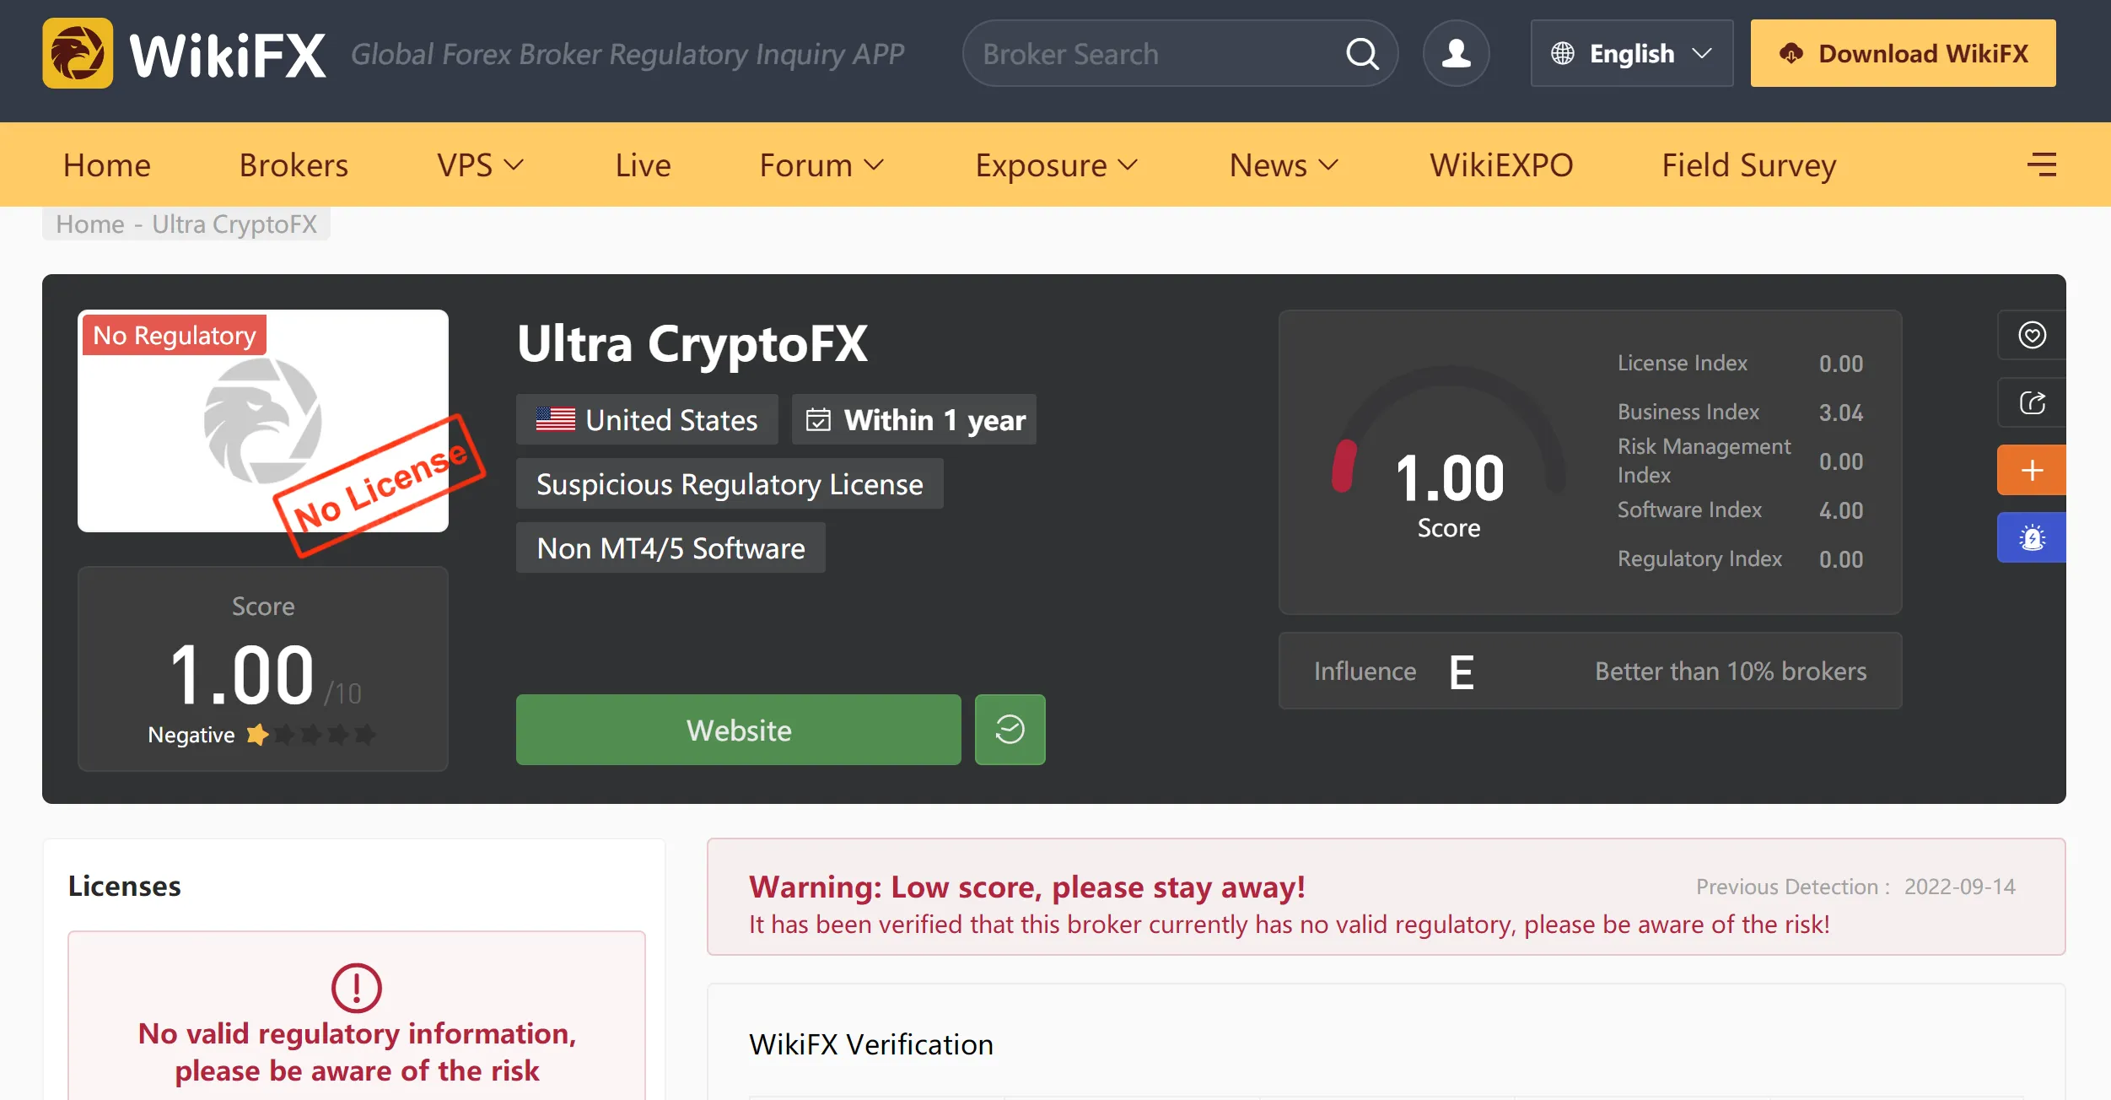Expand the English language dropdown
2111x1100 pixels.
pos(1632,53)
